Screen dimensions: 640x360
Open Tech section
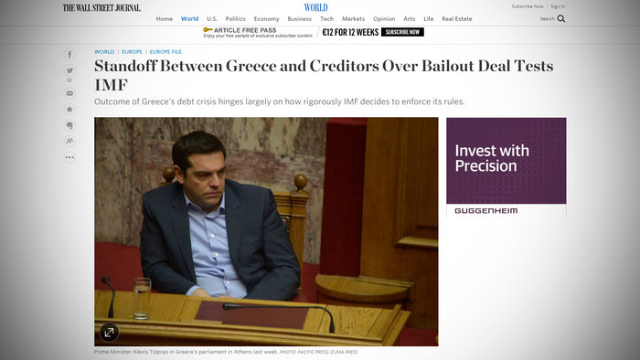pyautogui.click(x=326, y=19)
